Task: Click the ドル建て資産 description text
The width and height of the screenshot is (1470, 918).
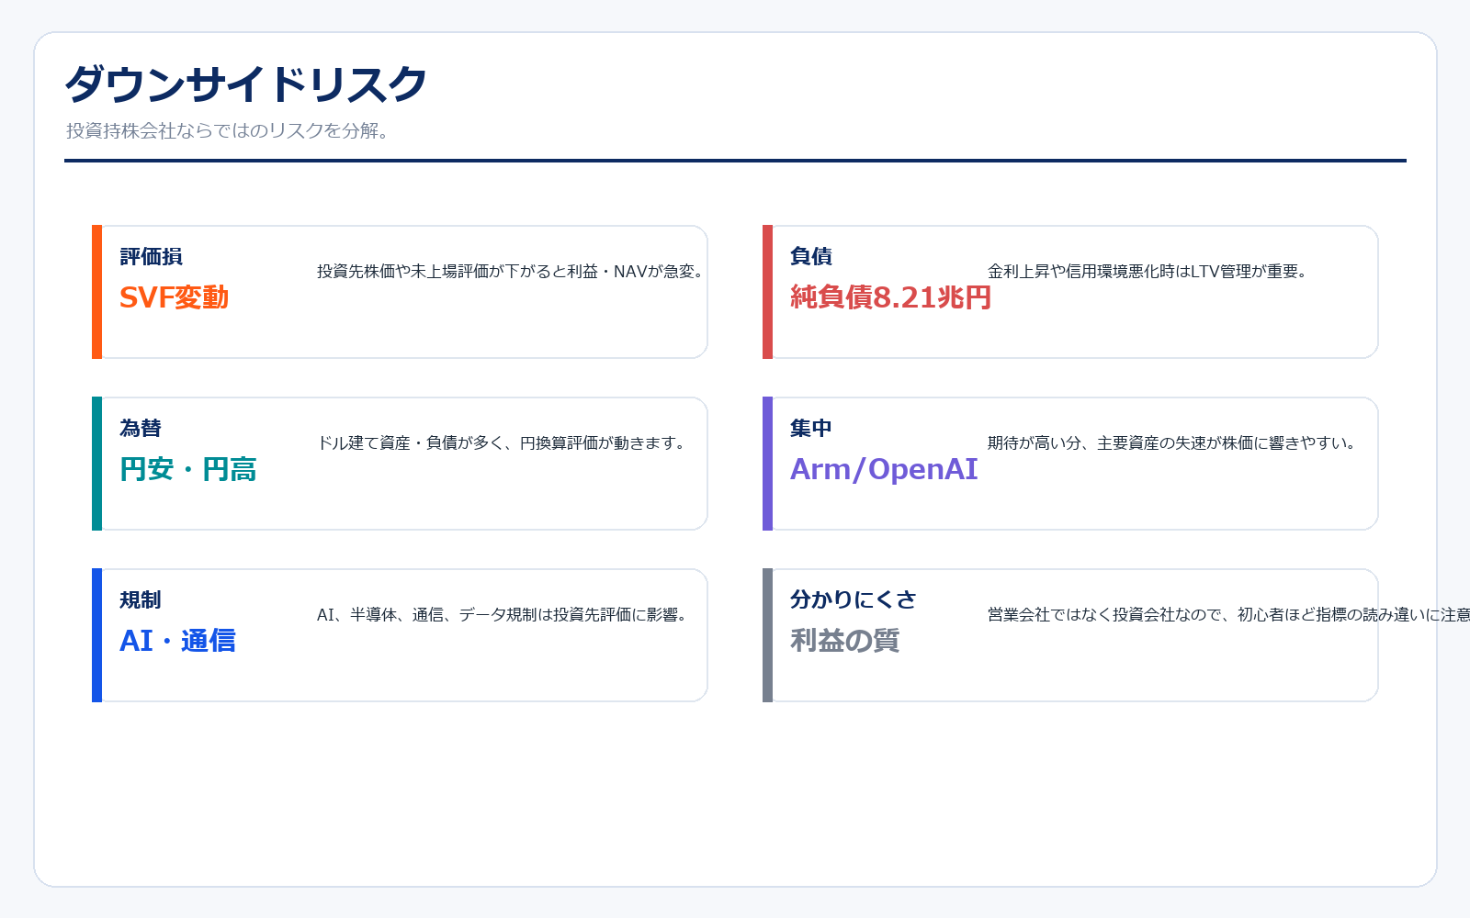Action: (x=503, y=442)
